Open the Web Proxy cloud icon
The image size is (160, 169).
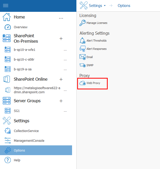(83, 83)
